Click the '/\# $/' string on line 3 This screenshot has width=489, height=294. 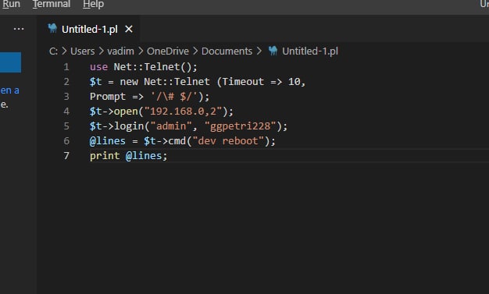[x=174, y=97]
